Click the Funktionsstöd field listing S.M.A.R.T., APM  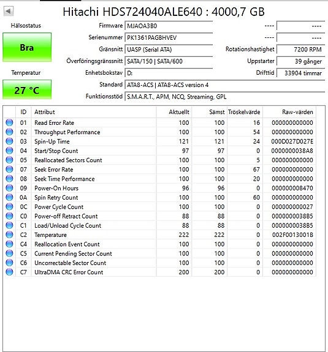tap(225, 97)
